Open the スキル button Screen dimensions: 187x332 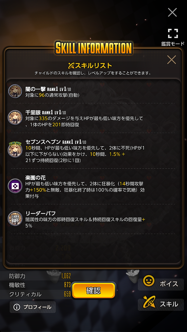point(161,304)
